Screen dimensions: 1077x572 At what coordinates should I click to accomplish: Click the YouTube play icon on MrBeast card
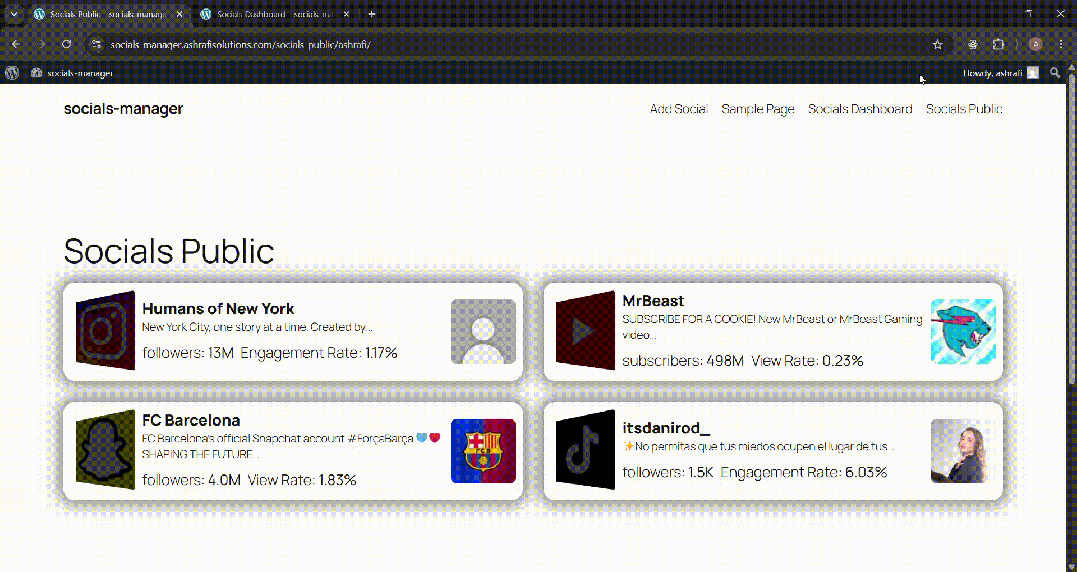[585, 331]
